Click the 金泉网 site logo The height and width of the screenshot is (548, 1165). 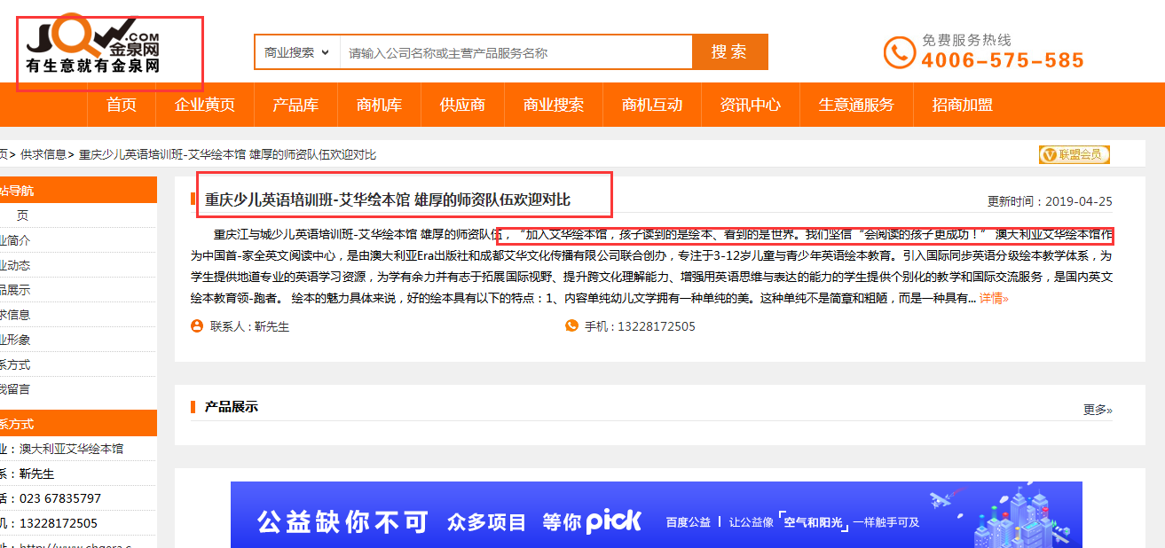[93, 45]
